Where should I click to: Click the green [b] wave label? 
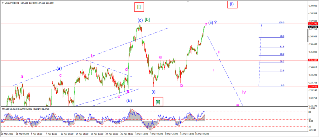tap(147, 20)
